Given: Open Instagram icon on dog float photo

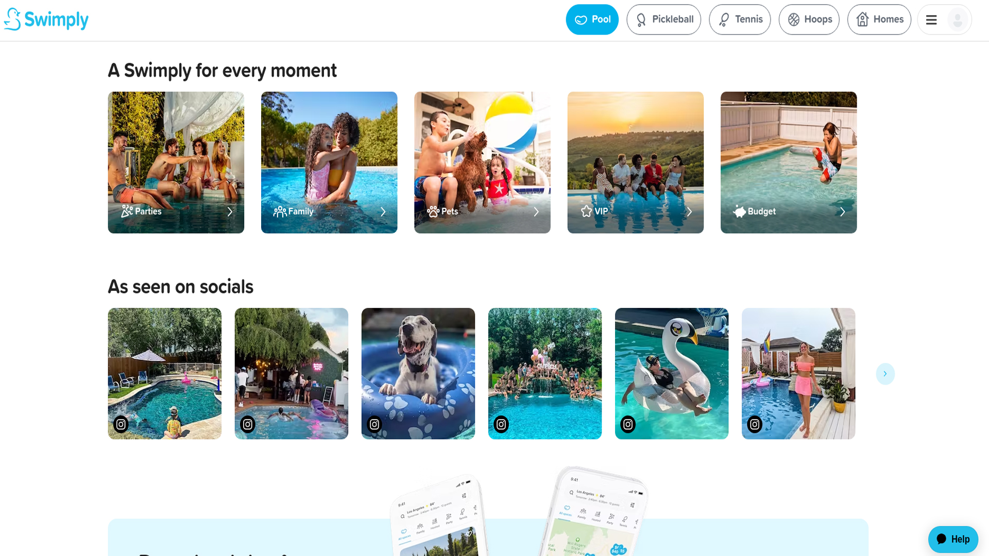Looking at the screenshot, I should pyautogui.click(x=374, y=424).
